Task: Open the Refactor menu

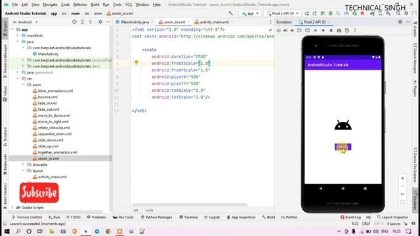Action: click(x=80, y=5)
